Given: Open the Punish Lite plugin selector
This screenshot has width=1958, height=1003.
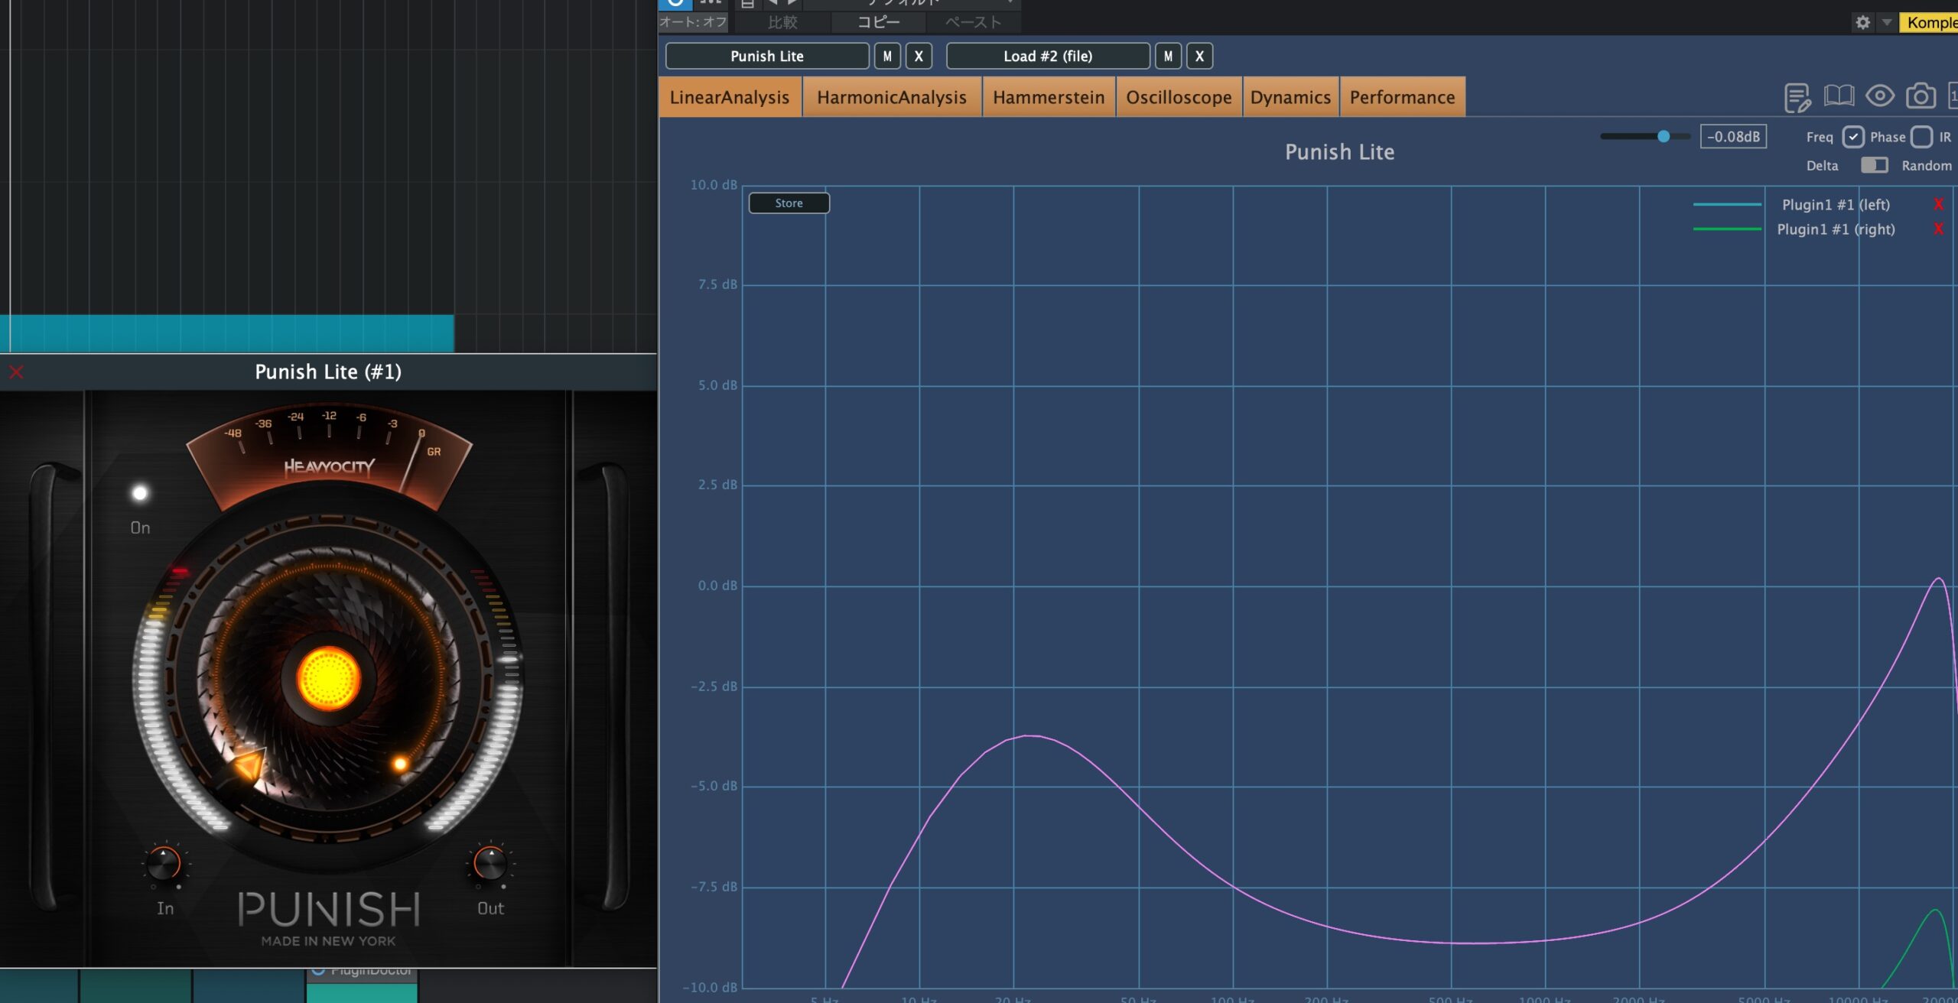Looking at the screenshot, I should click(766, 56).
